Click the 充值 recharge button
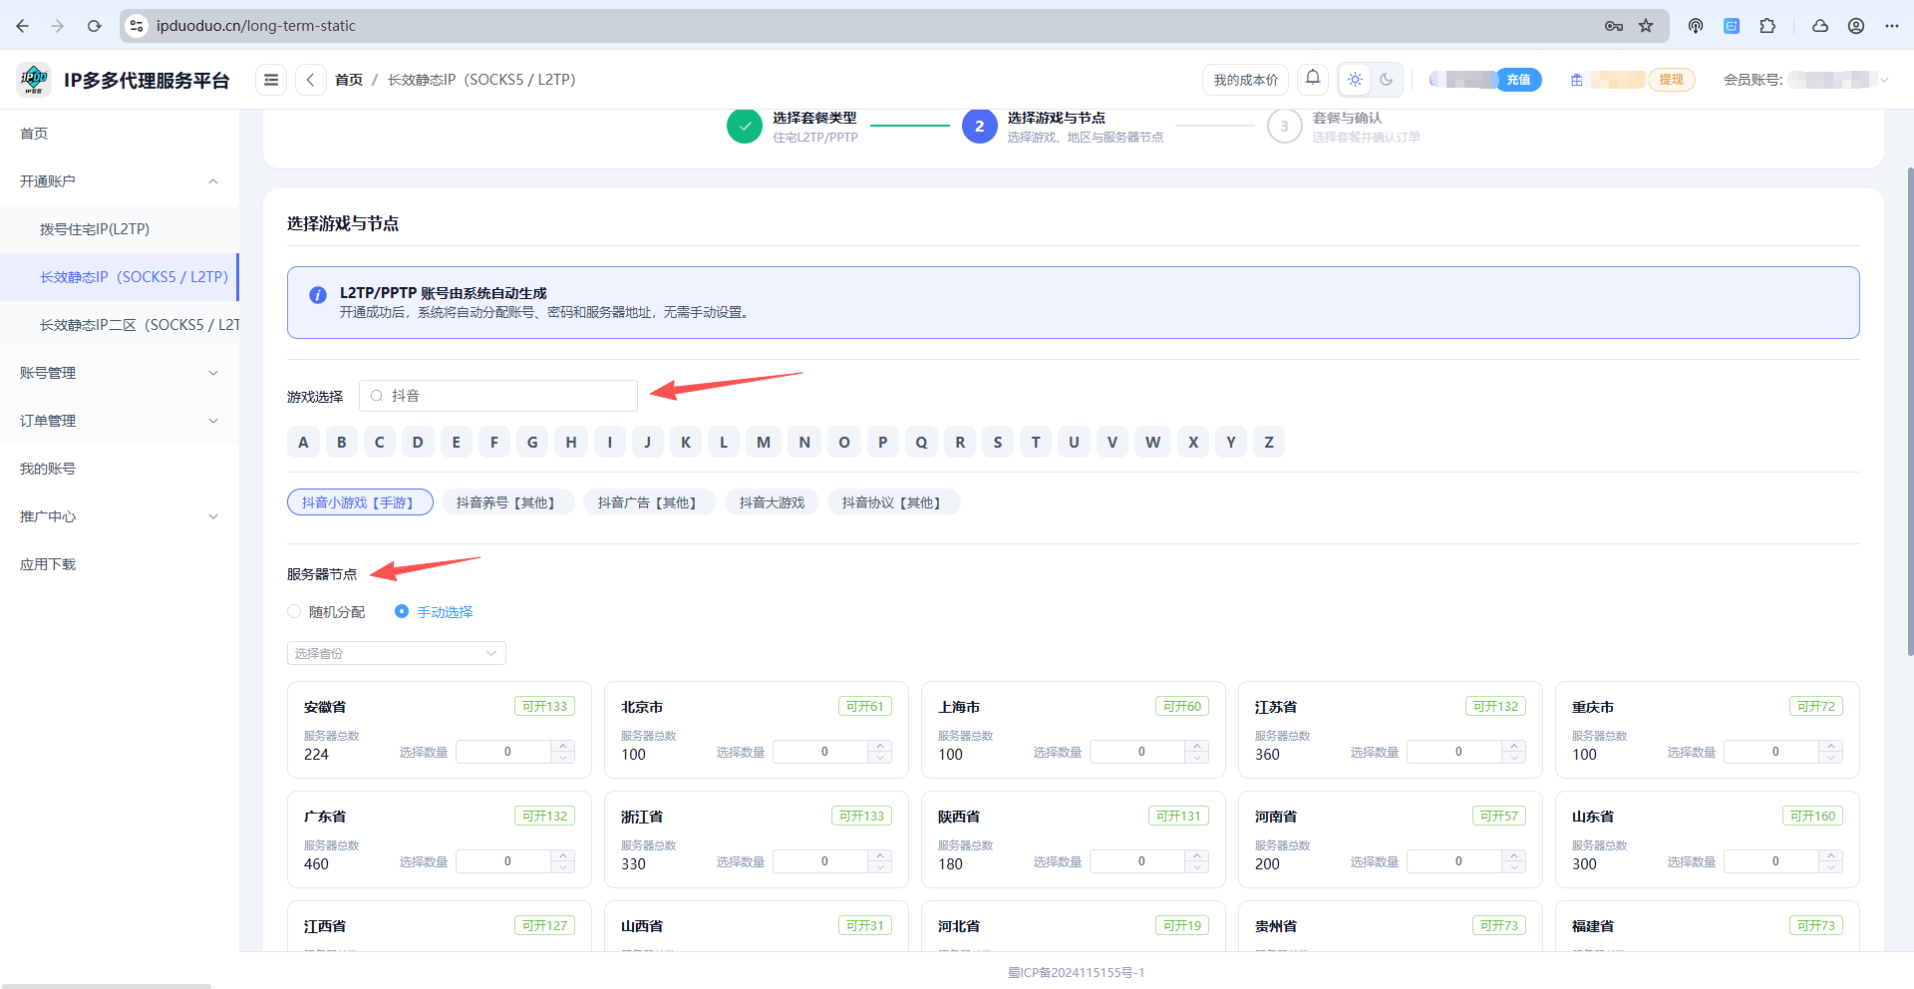Image resolution: width=1914 pixels, height=989 pixels. click(x=1518, y=80)
